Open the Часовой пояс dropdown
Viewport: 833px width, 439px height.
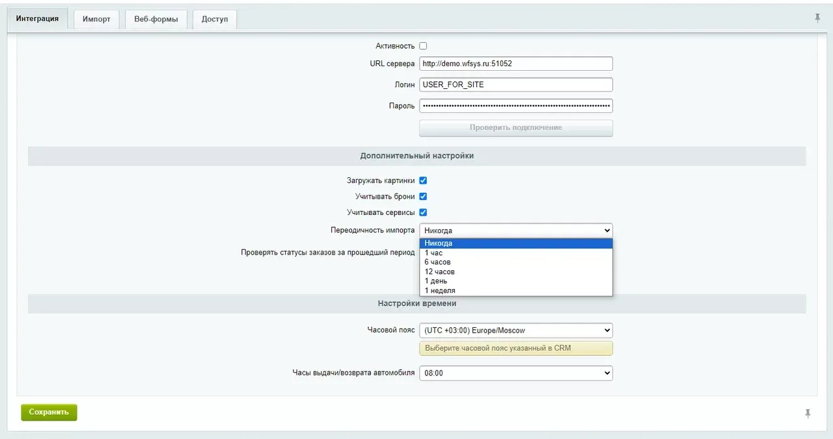[x=516, y=331]
